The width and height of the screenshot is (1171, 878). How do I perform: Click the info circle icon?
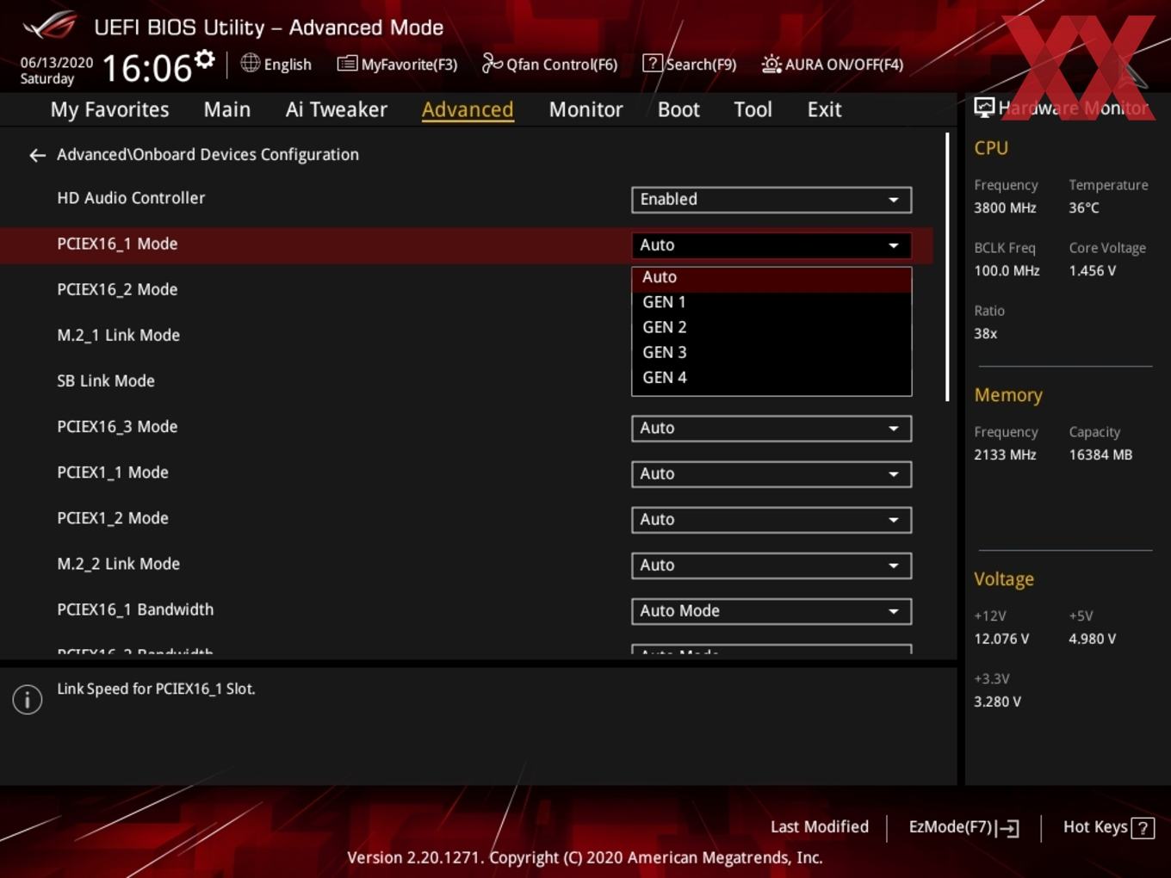pyautogui.click(x=28, y=699)
